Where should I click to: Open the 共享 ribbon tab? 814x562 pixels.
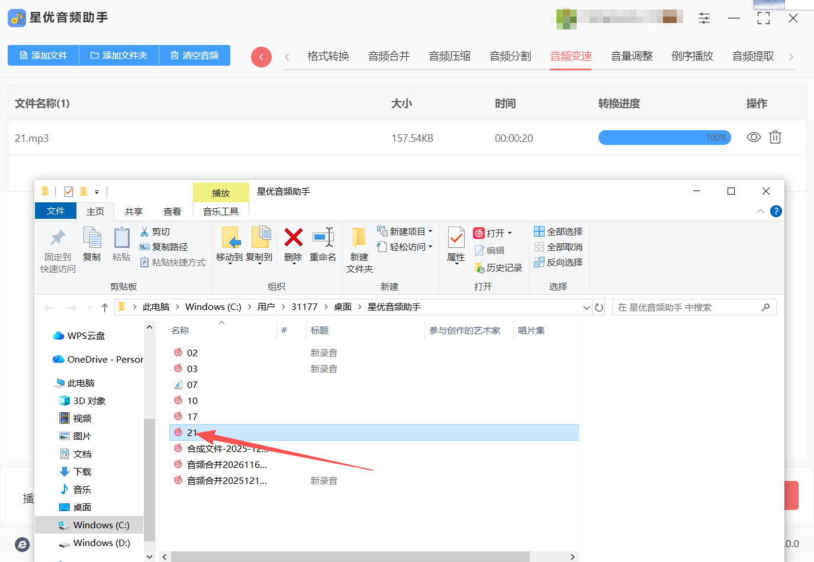tap(134, 211)
